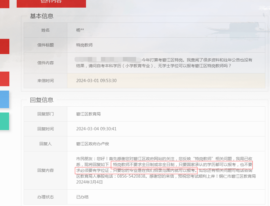Click the 回复内容 row label
270x206 pixels.
45,170
